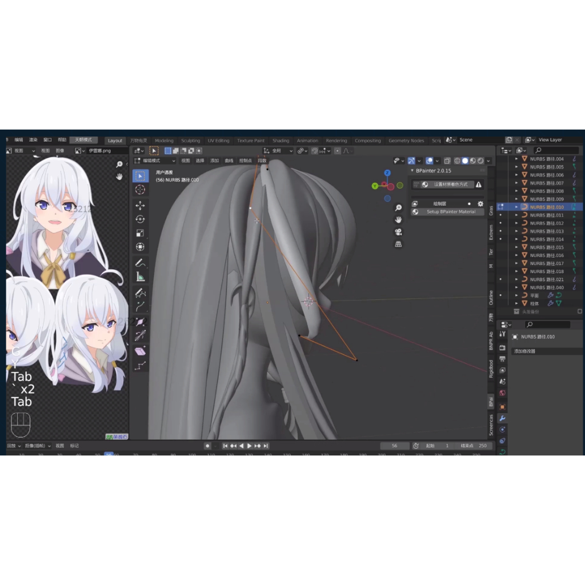Select the Randomize tool
Image resolution: width=585 pixels, height=585 pixels.
point(141,365)
